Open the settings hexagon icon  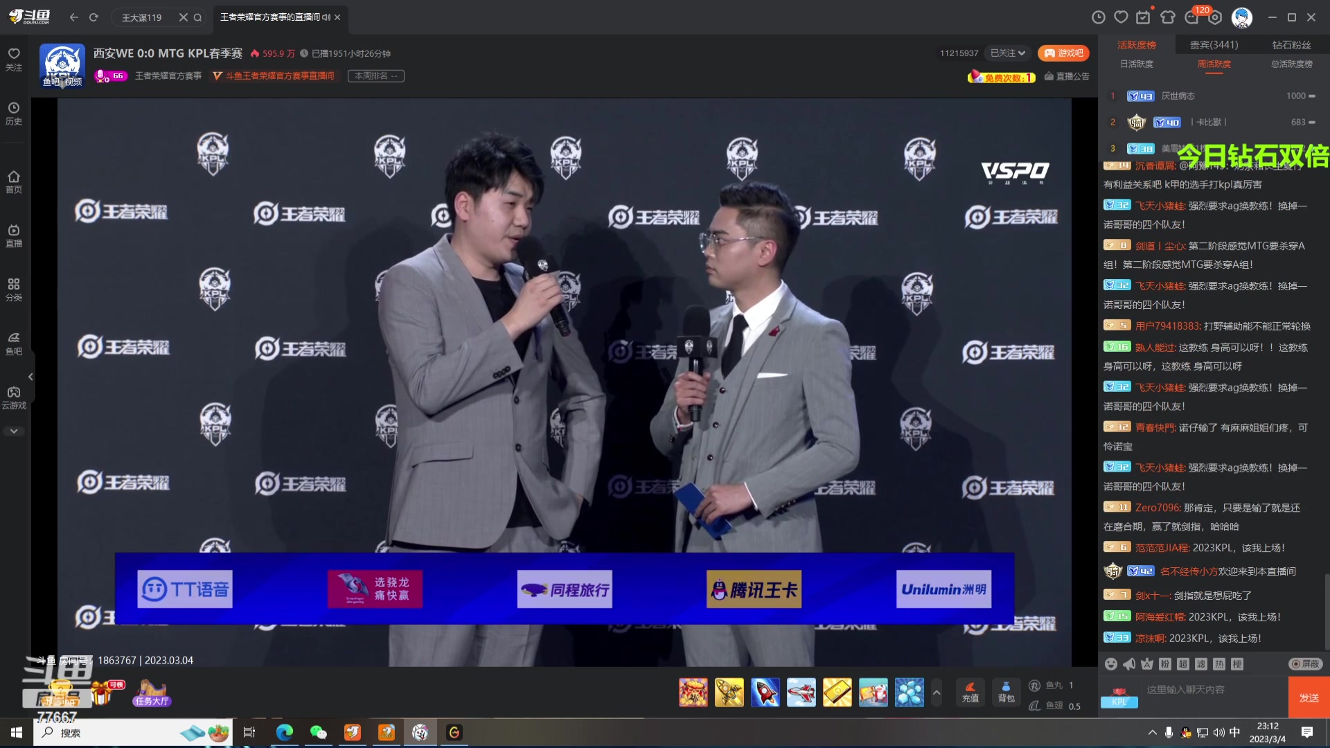click(1215, 17)
